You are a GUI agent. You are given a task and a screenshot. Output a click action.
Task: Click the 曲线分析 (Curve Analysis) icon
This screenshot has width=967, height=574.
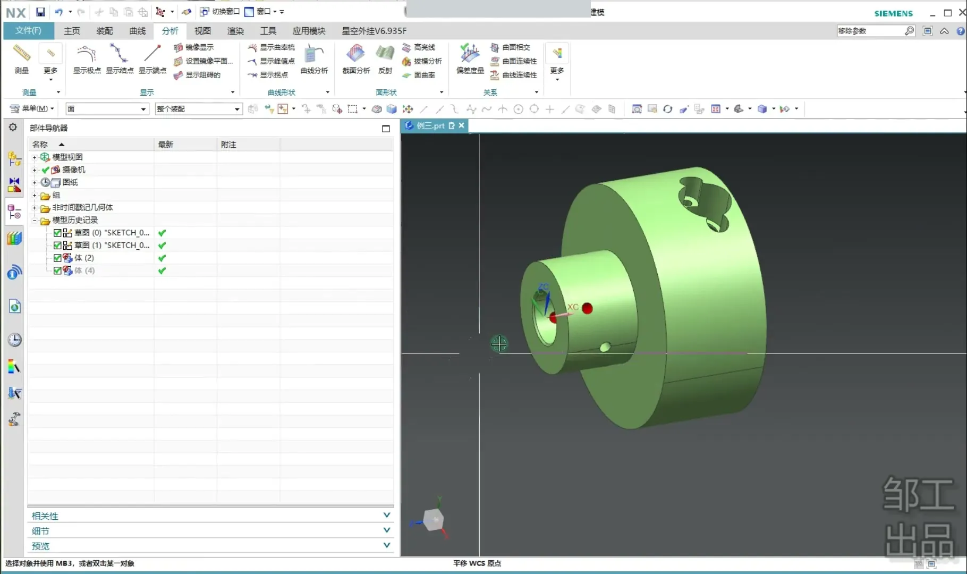(x=314, y=54)
